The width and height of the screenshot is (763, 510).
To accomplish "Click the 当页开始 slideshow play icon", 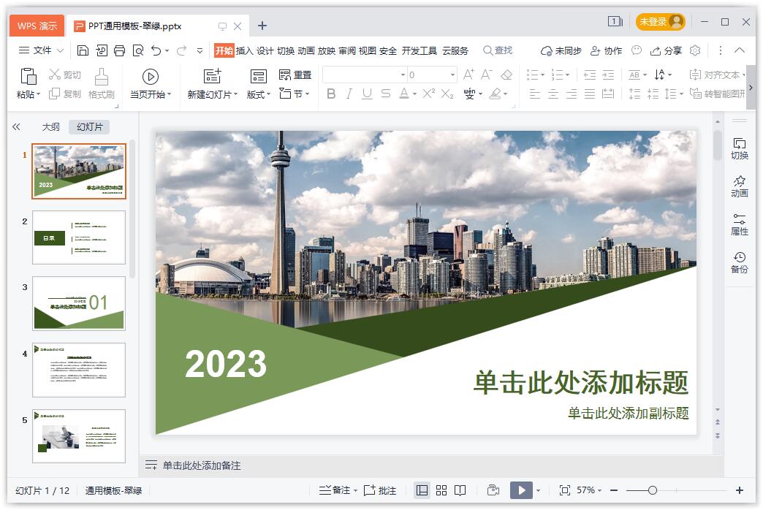I will 151,76.
